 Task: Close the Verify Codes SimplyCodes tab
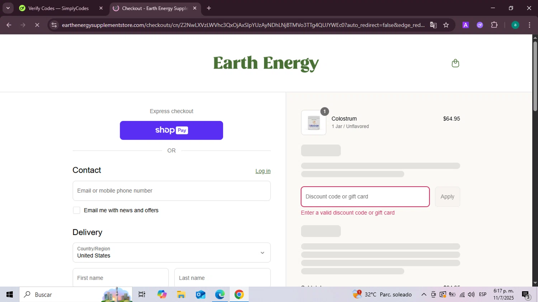[101, 8]
